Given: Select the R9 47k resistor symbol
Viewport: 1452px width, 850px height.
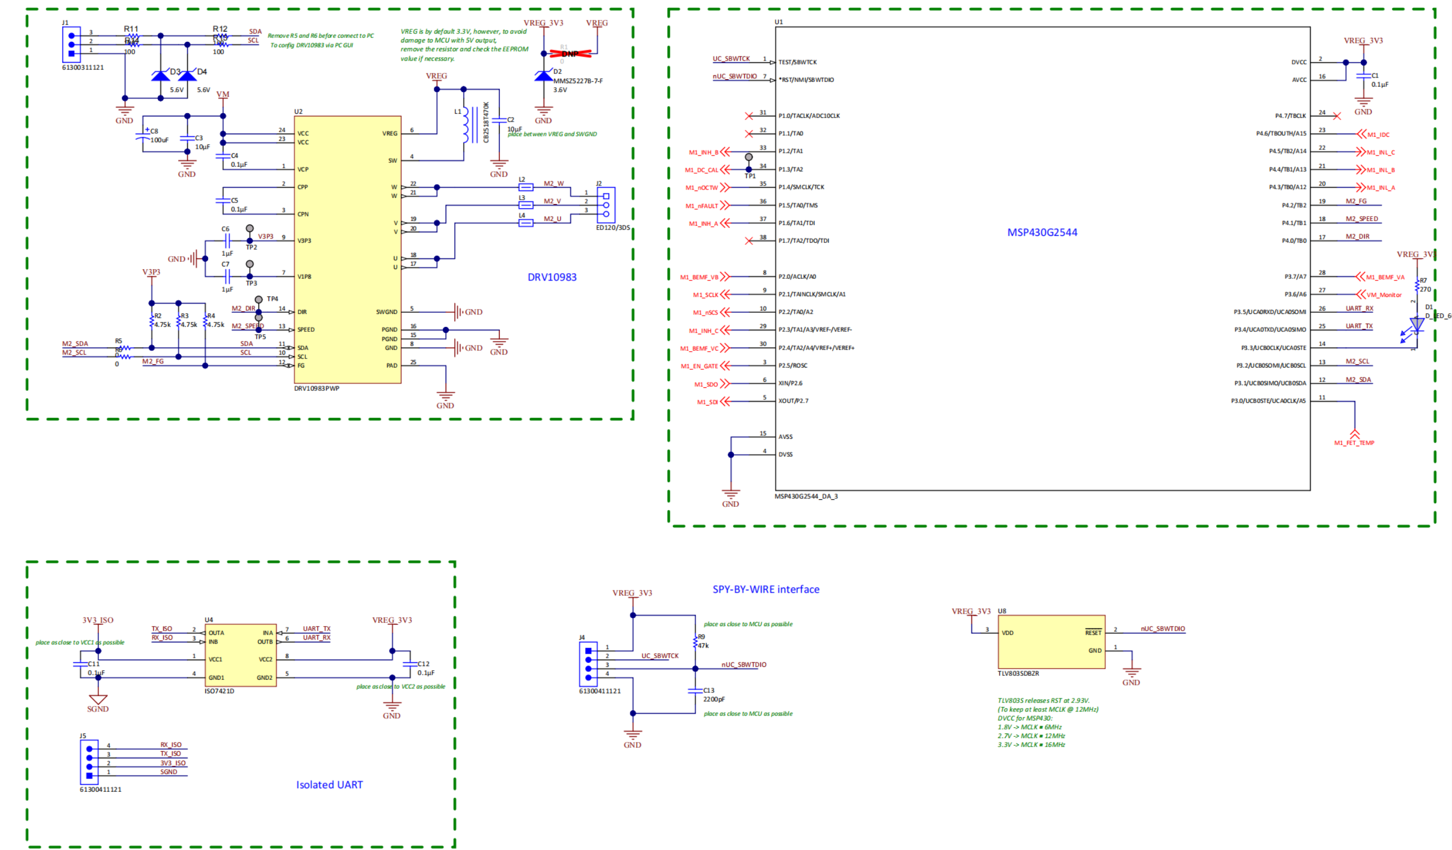Looking at the screenshot, I should pos(695,641).
